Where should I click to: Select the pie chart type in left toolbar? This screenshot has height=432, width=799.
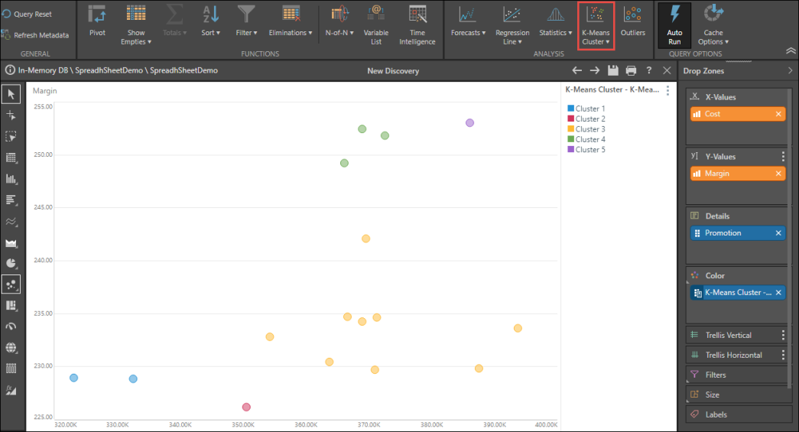(11, 264)
